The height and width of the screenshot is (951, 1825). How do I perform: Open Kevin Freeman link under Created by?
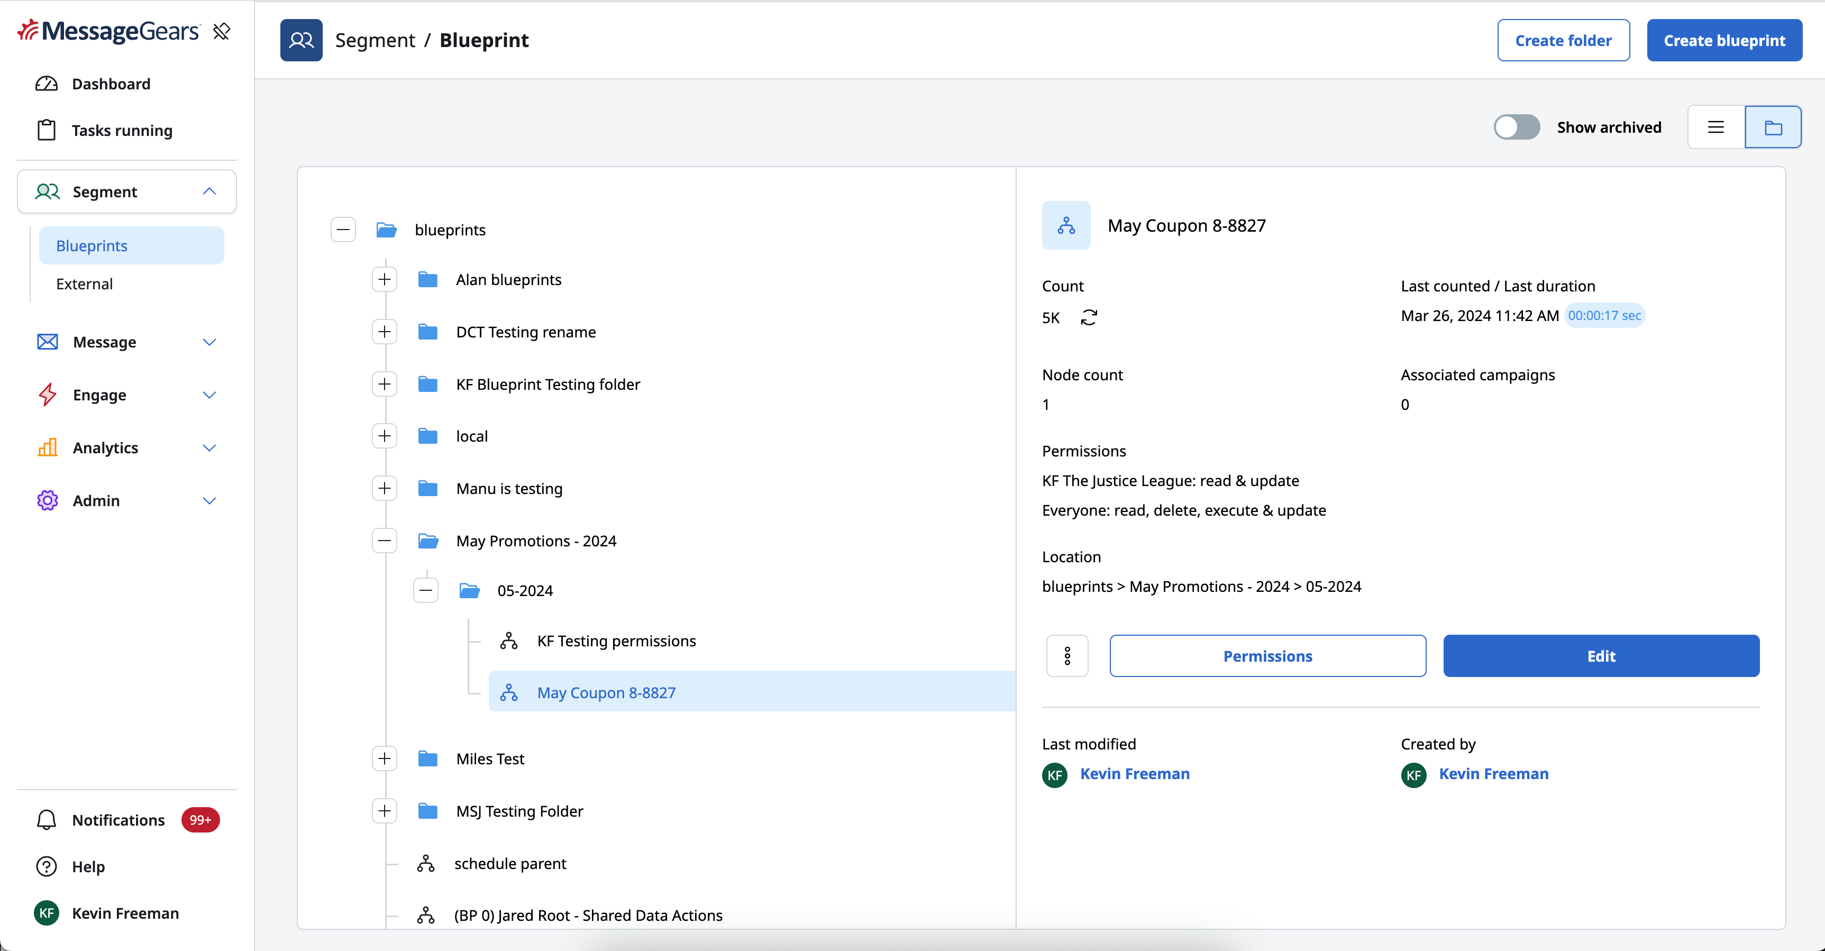pyautogui.click(x=1493, y=774)
